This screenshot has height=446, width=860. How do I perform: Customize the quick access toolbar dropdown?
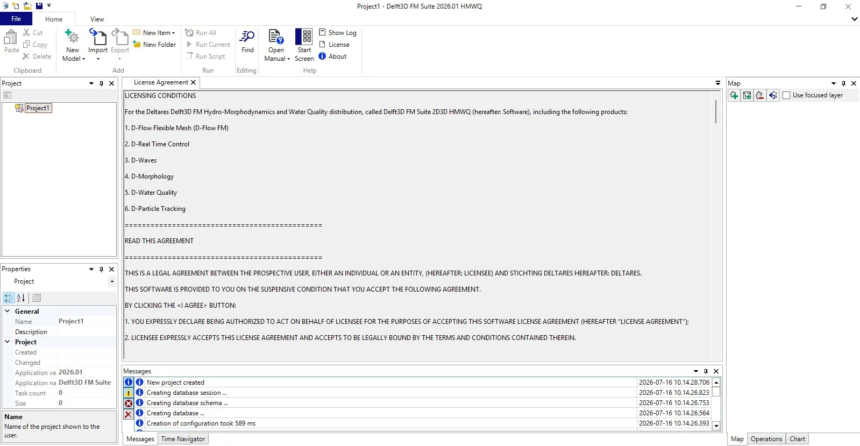pyautogui.click(x=49, y=6)
